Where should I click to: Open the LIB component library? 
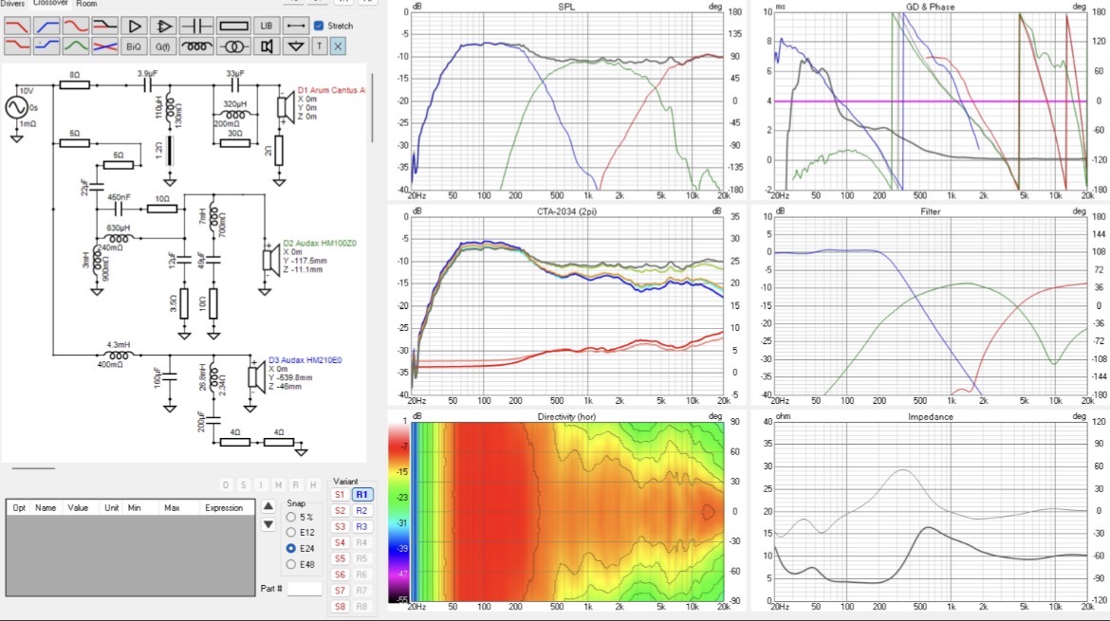[x=267, y=27]
